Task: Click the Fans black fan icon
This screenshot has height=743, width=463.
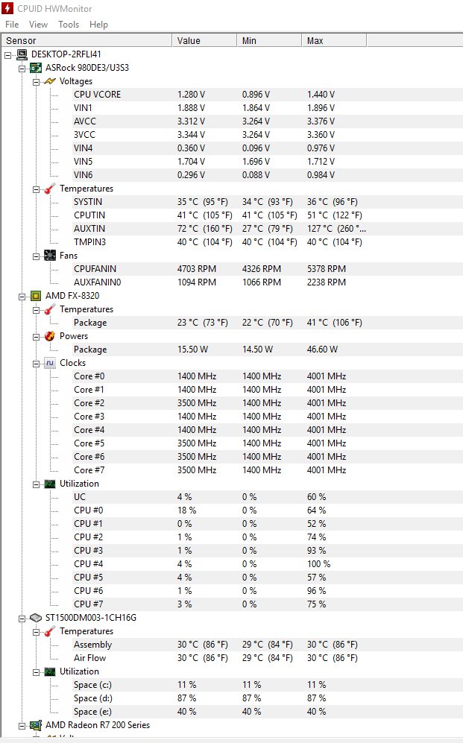Action: pyautogui.click(x=49, y=256)
